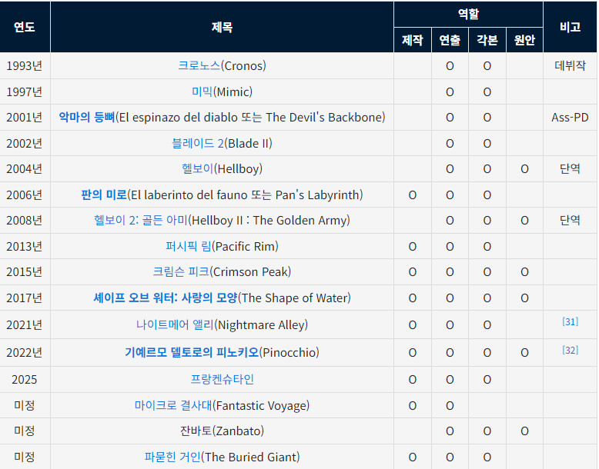The height and width of the screenshot is (469, 599).
Task: Click footnote reference [31]
Action: [x=570, y=321]
